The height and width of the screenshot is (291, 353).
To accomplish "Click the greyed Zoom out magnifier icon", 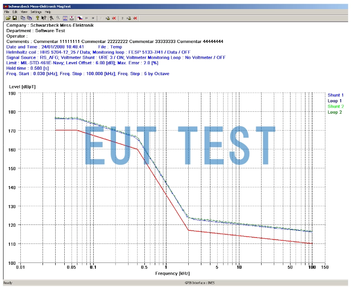I will 58,18.
